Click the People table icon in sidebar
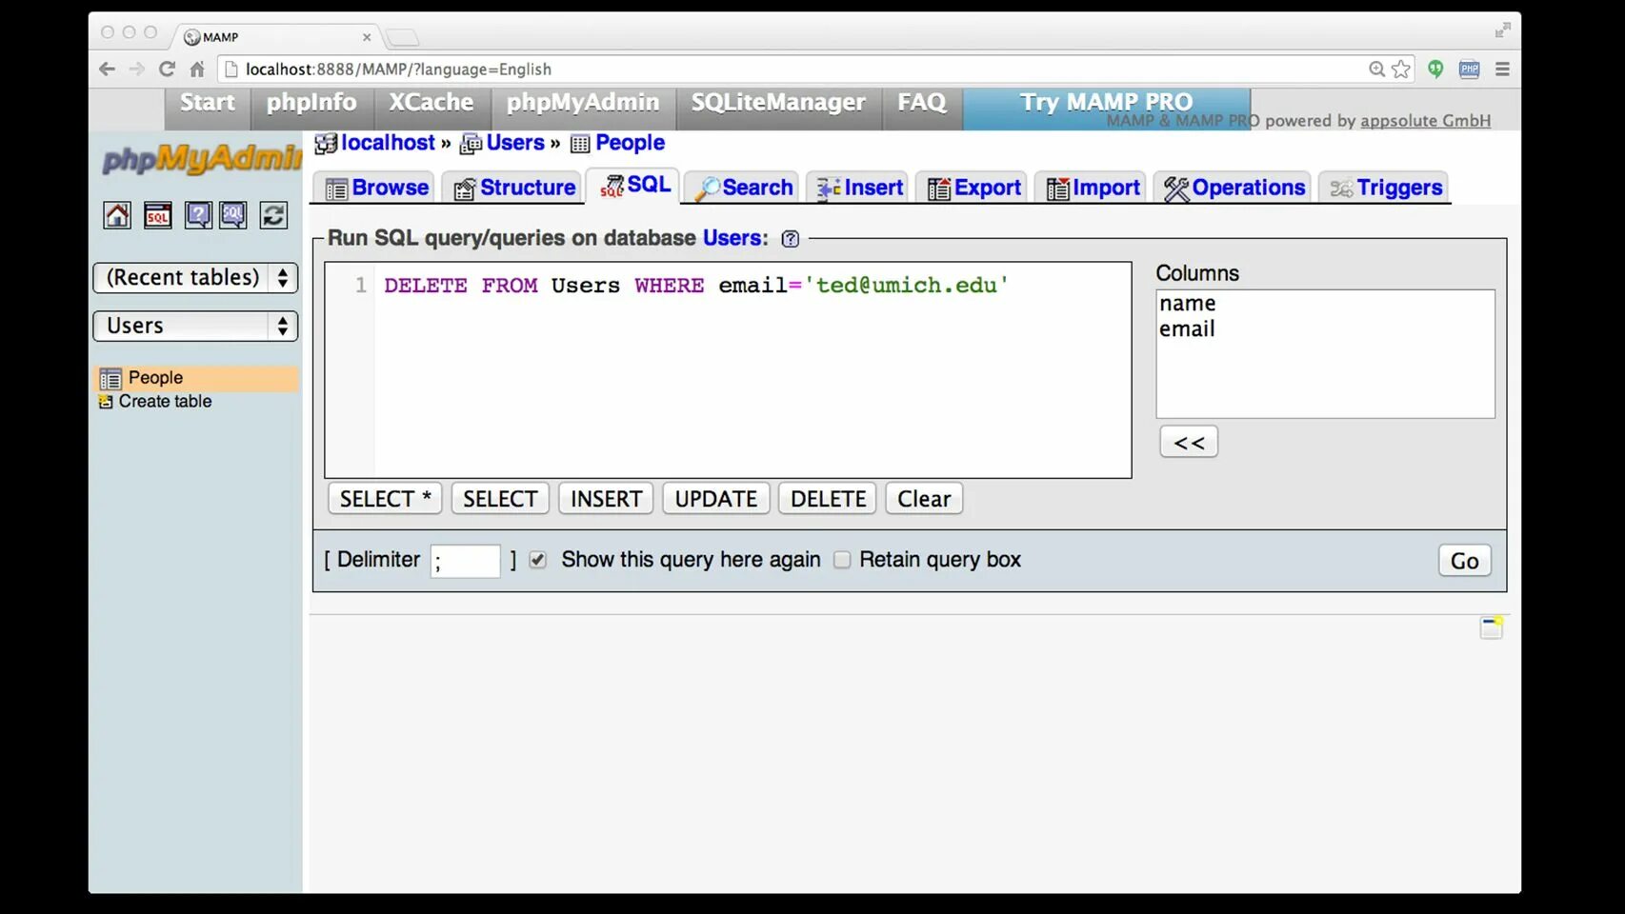The height and width of the screenshot is (914, 1625). (x=110, y=379)
